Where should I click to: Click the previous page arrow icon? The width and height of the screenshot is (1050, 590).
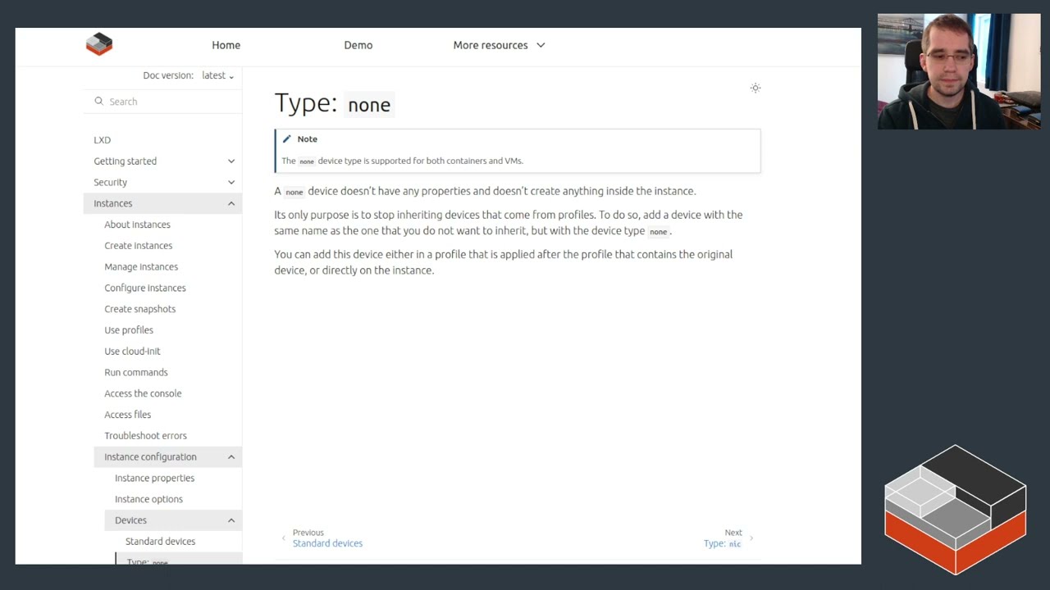tap(284, 538)
